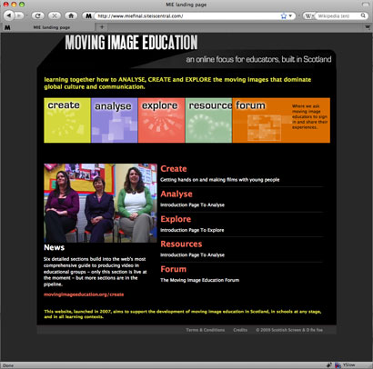Click 'Introduction Page To Explore' text
The height and width of the screenshot is (369, 373).
(192, 230)
